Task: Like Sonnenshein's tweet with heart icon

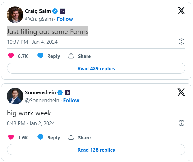Action: [x=11, y=137]
